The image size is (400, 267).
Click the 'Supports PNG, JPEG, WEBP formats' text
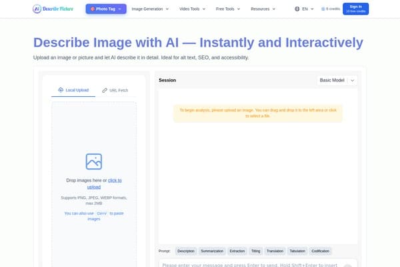tap(94, 200)
